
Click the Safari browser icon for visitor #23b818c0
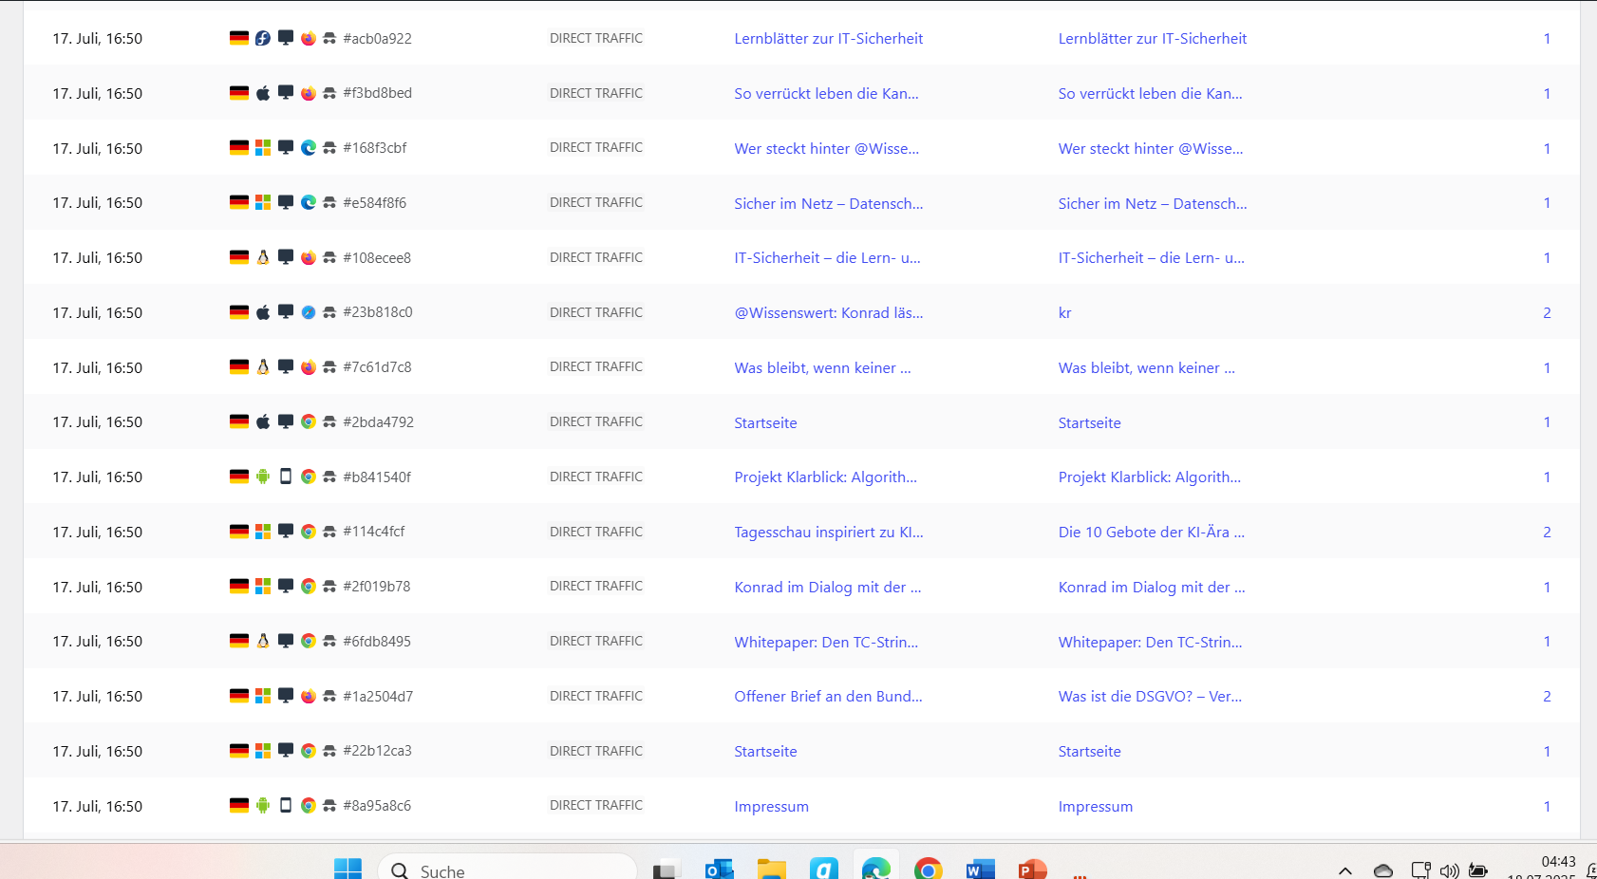click(x=309, y=312)
